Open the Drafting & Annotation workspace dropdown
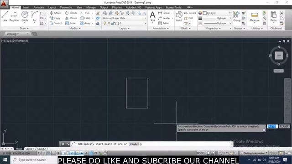 pos(254,153)
